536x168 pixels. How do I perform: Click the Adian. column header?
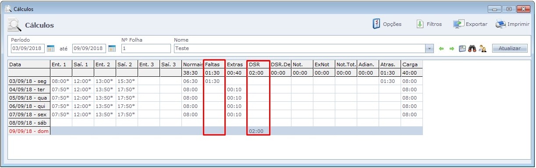(368, 64)
